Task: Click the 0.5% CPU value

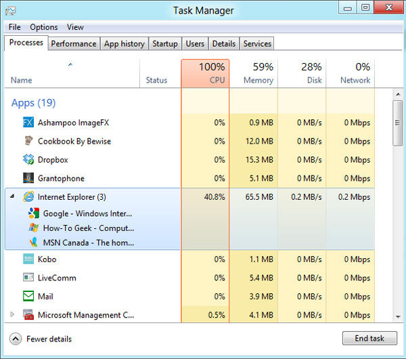Action: point(217,315)
